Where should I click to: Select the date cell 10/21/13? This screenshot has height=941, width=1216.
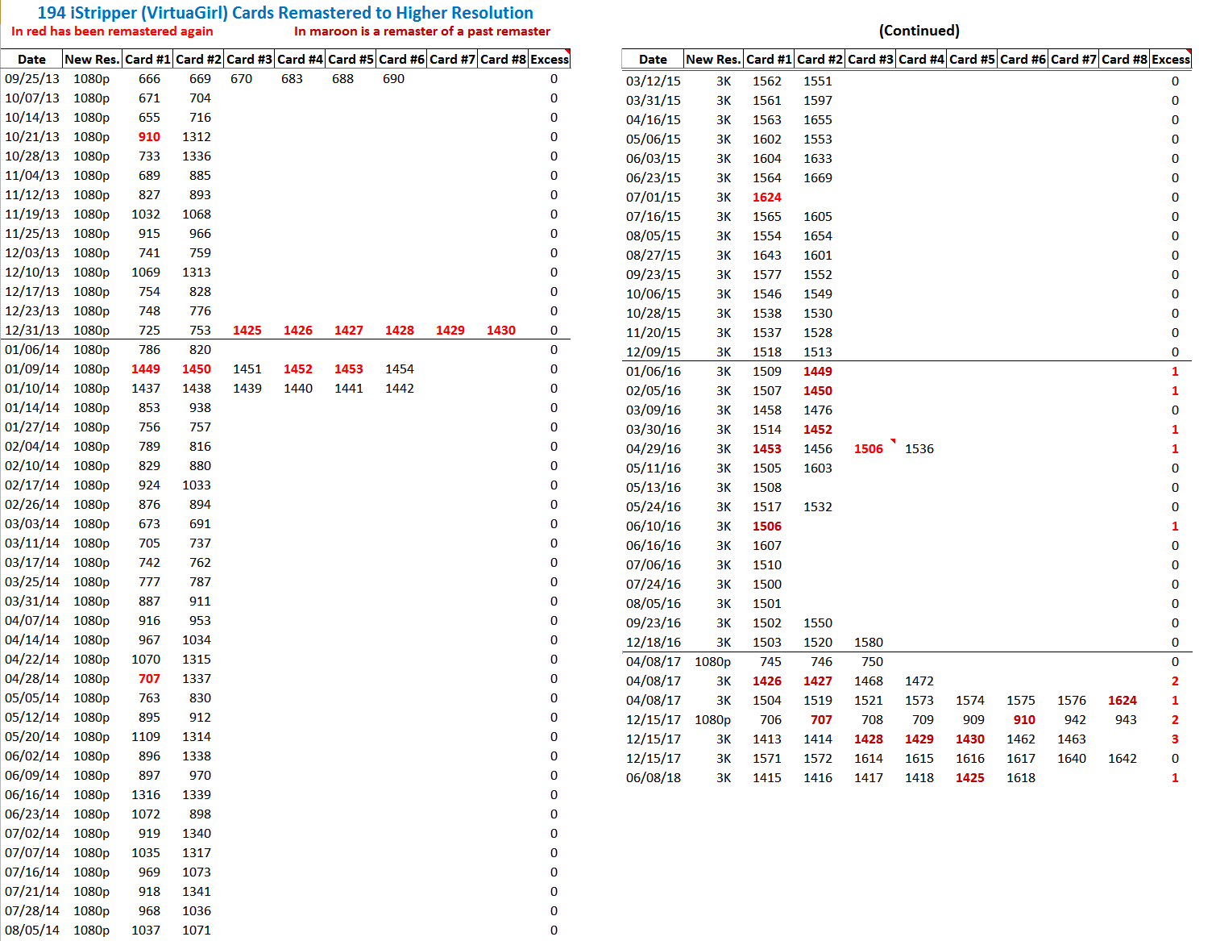32,137
